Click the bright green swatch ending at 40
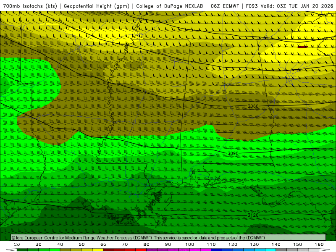Image resolution: width=336 pixels, height=252 pixels. [x=55, y=249]
